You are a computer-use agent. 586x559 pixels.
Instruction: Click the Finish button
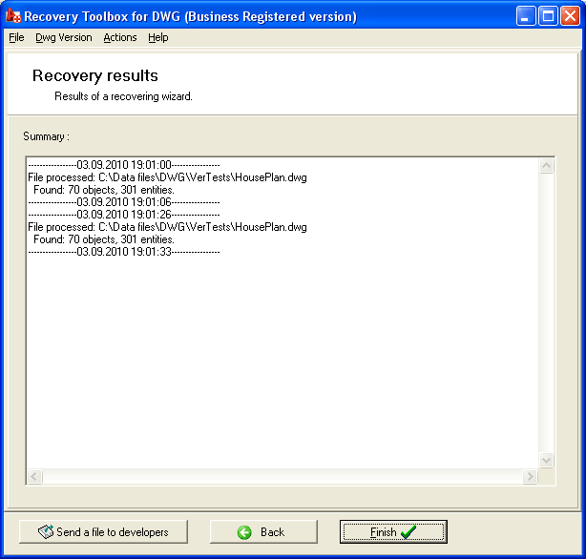pyautogui.click(x=393, y=531)
